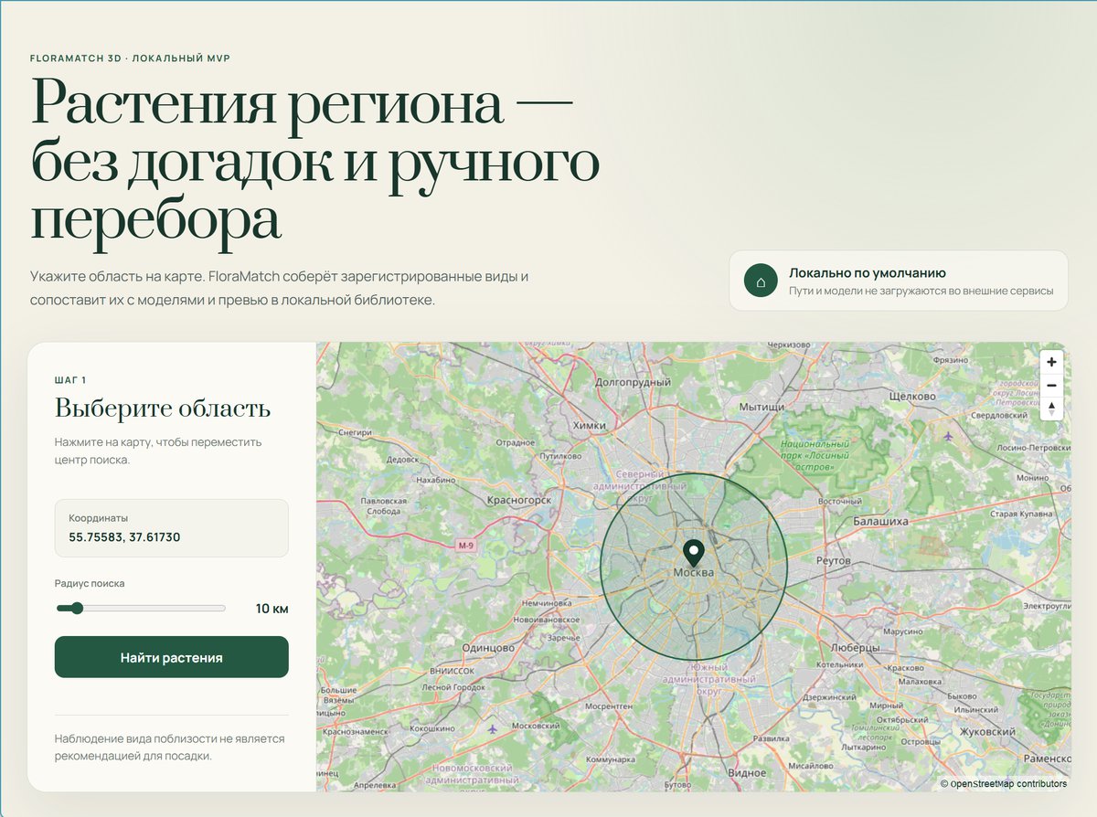Click the home icon in the local-mode badge
Image resolution: width=1097 pixels, height=817 pixels.
pyautogui.click(x=760, y=281)
